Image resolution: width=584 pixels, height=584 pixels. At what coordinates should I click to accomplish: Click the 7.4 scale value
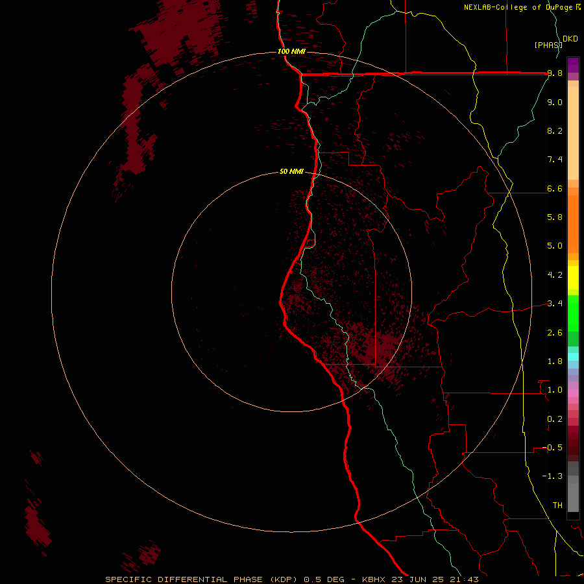click(x=555, y=160)
